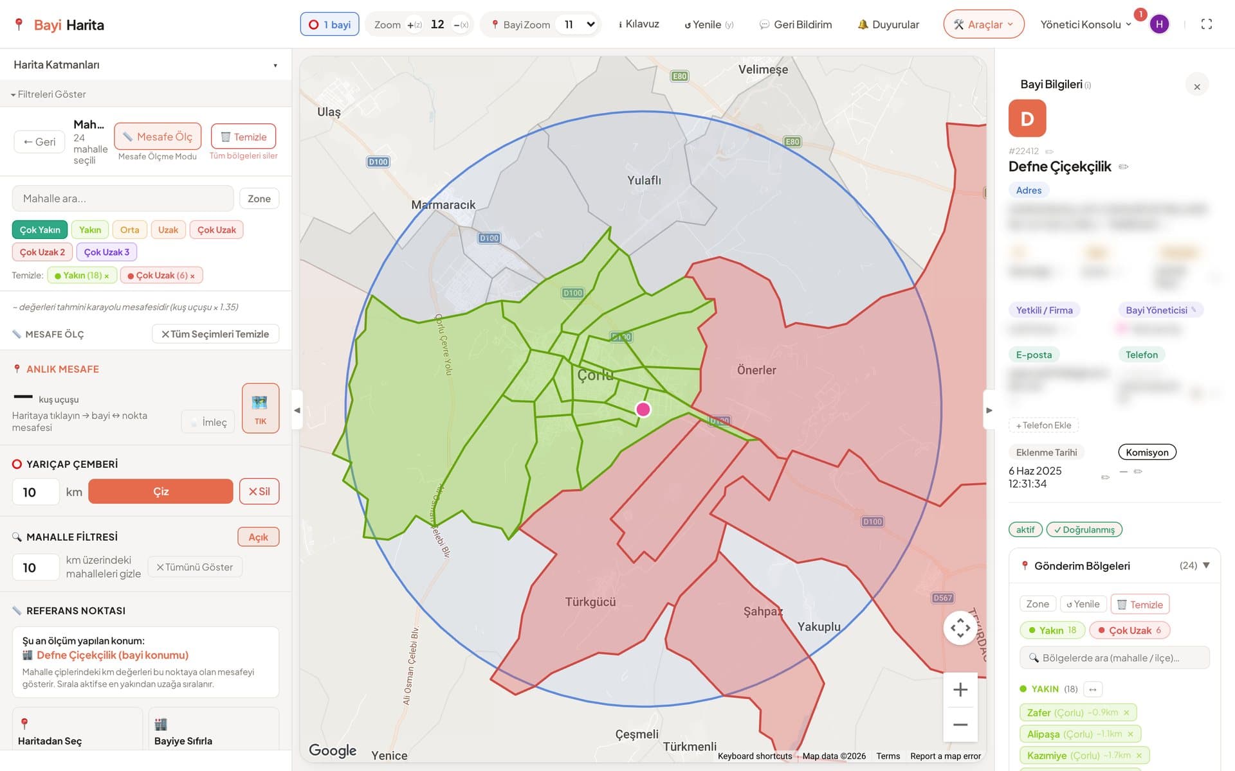This screenshot has width=1235, height=771.
Task: Click the fullscreen icon in header
Action: 1206,24
